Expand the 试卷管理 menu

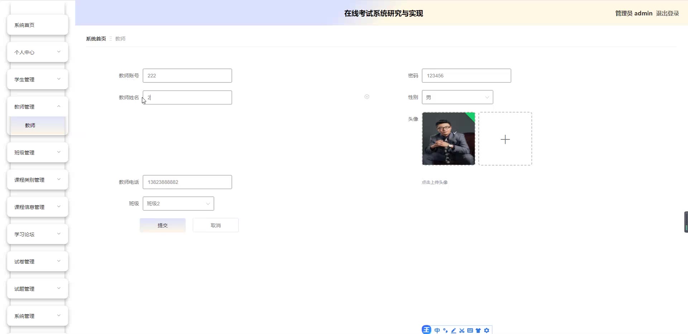(38, 261)
